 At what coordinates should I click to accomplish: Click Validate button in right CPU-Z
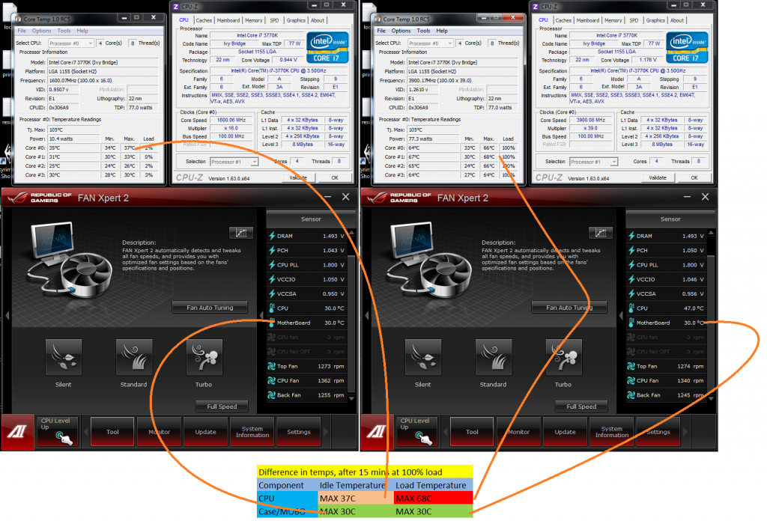[x=658, y=178]
